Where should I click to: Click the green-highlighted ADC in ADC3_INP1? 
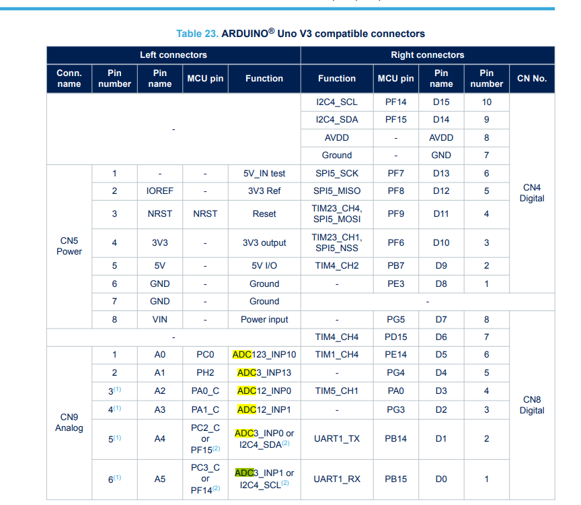pos(245,473)
